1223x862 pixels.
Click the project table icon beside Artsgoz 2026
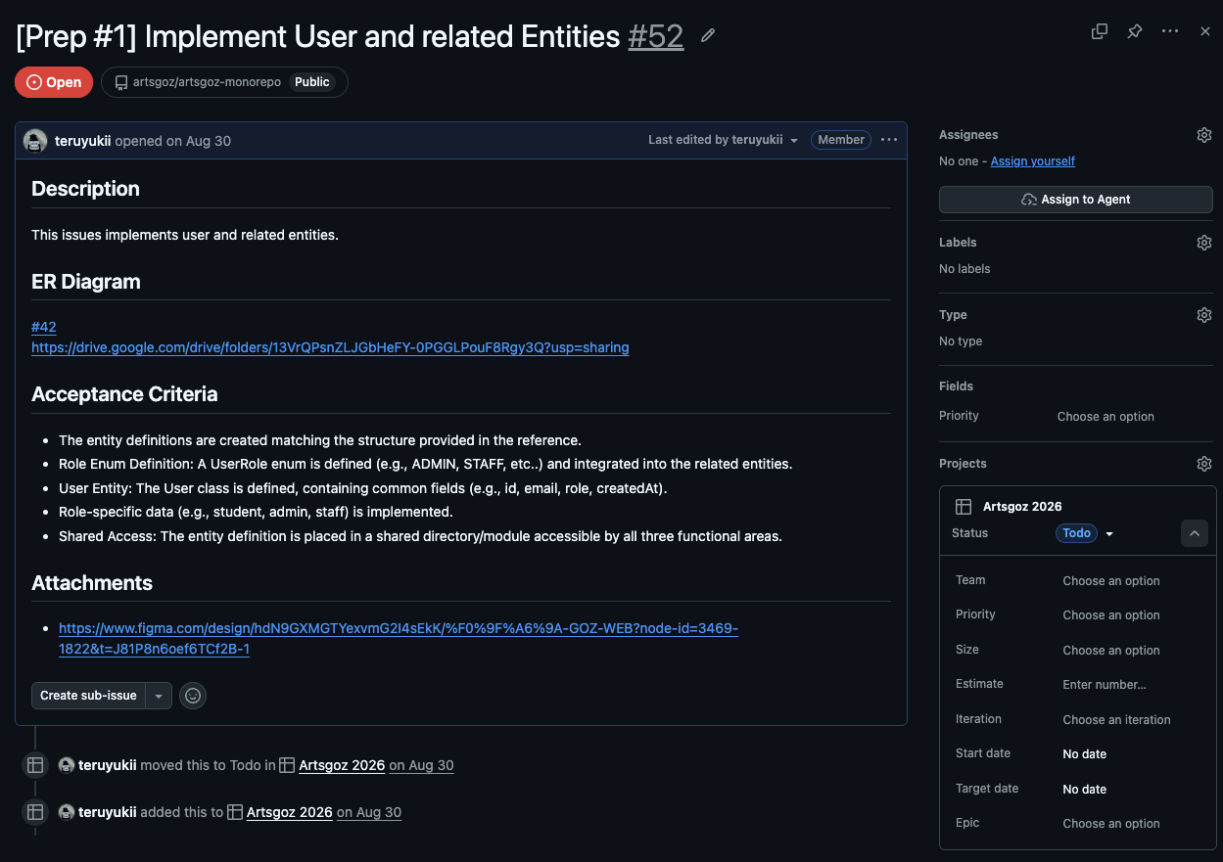point(964,506)
